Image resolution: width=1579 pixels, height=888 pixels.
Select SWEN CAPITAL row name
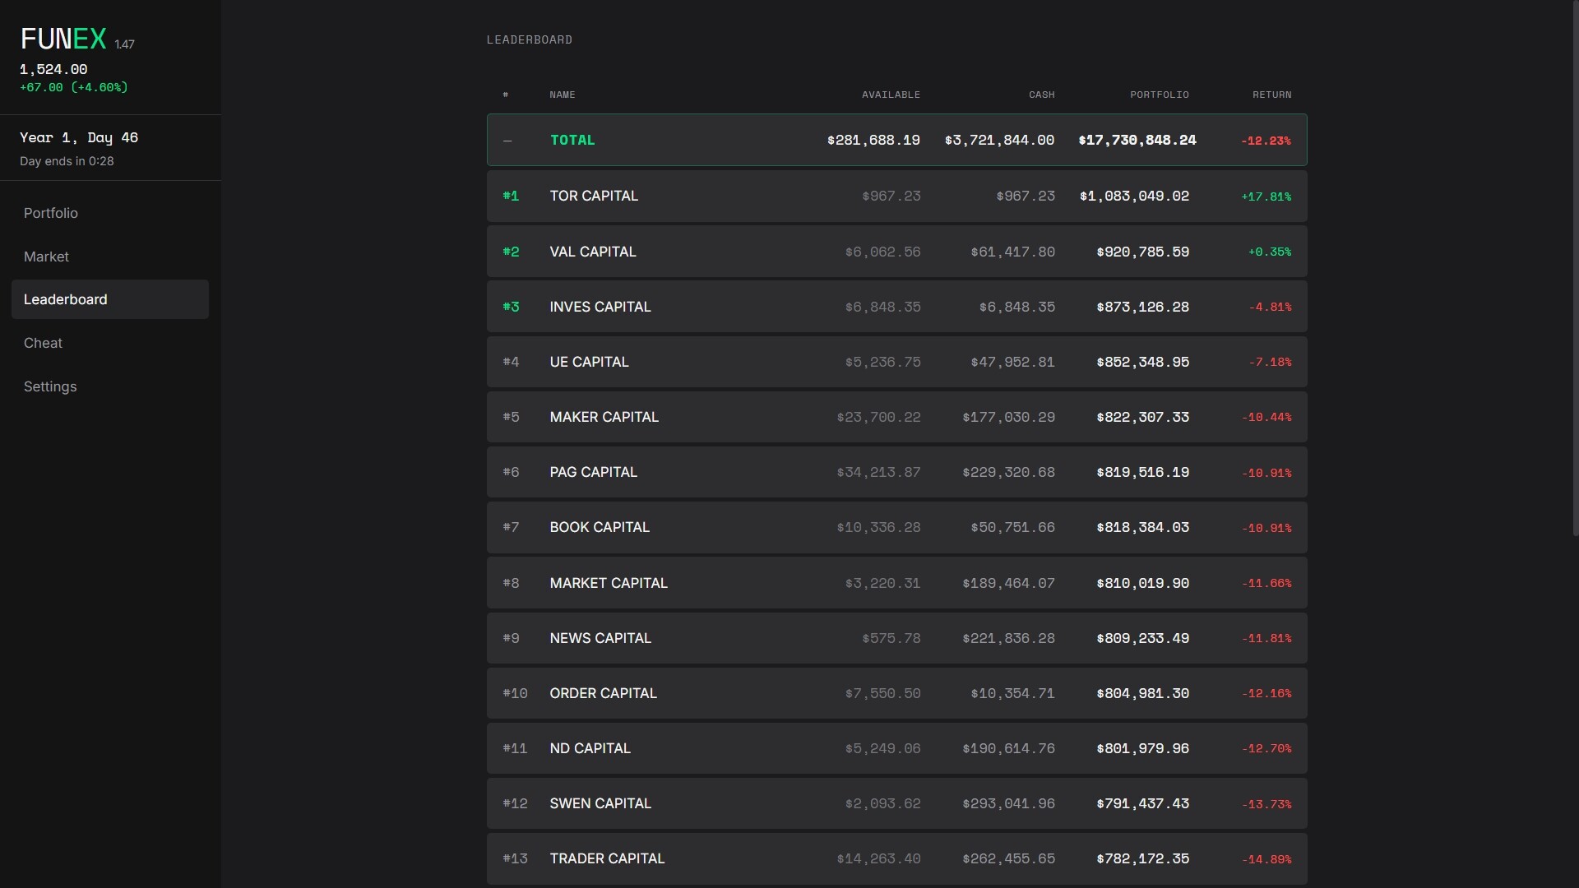(600, 803)
